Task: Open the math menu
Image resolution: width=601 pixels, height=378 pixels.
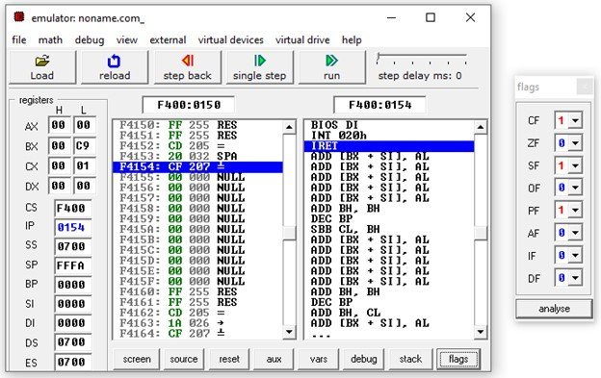Action: tap(50, 40)
